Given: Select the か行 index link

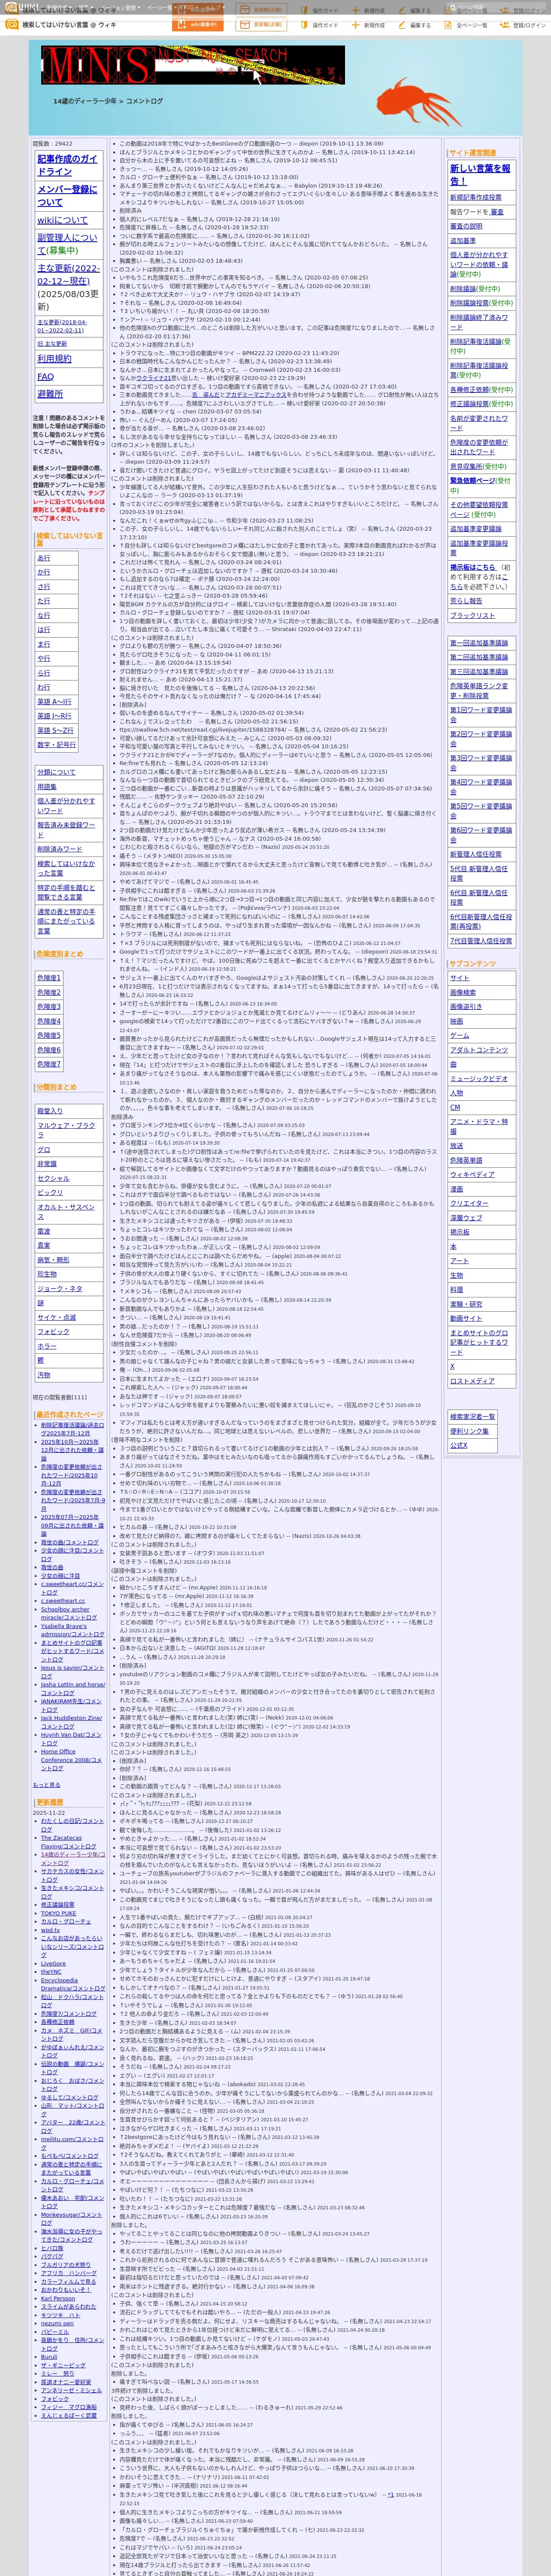Looking at the screenshot, I should point(44,573).
